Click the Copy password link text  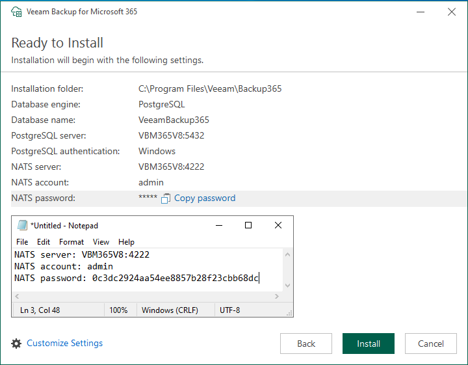click(x=205, y=198)
